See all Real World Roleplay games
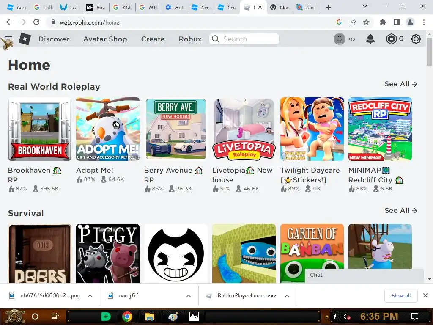 pyautogui.click(x=401, y=84)
